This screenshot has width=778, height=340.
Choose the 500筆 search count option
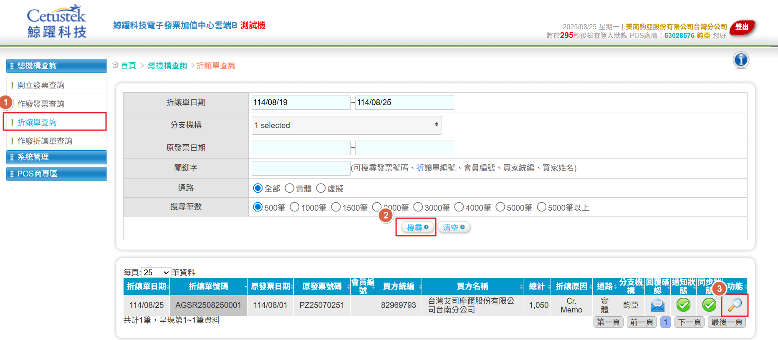[x=258, y=207]
